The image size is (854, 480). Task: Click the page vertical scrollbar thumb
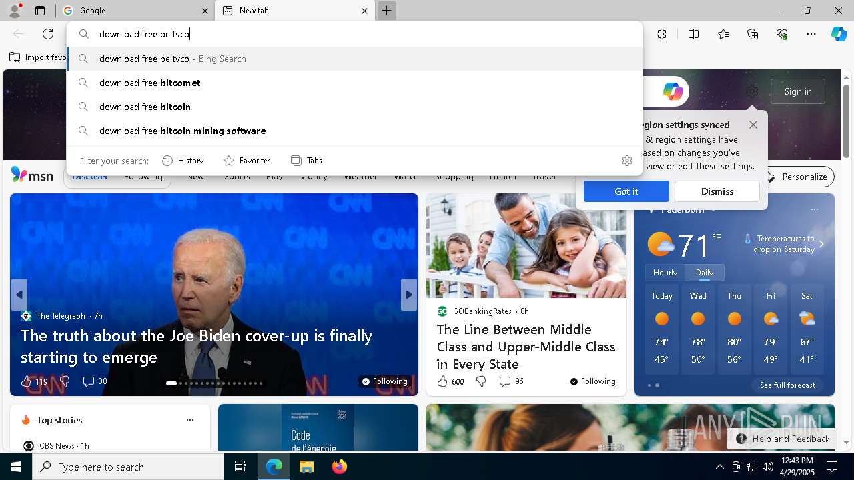[x=847, y=120]
